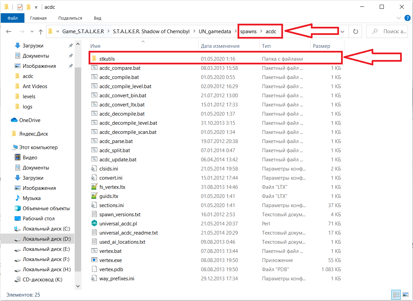Open the Главная ribbon tab
Screen dimensions: 413x301
(x=38, y=18)
